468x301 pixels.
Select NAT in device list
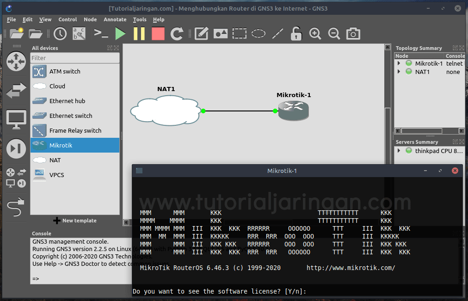coord(75,160)
